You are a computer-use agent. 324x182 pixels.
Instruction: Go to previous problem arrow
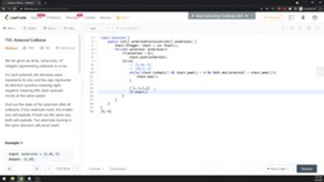pos(49,168)
